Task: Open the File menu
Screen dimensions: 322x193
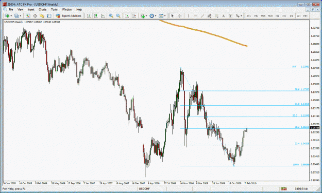Action: [x=11, y=9]
